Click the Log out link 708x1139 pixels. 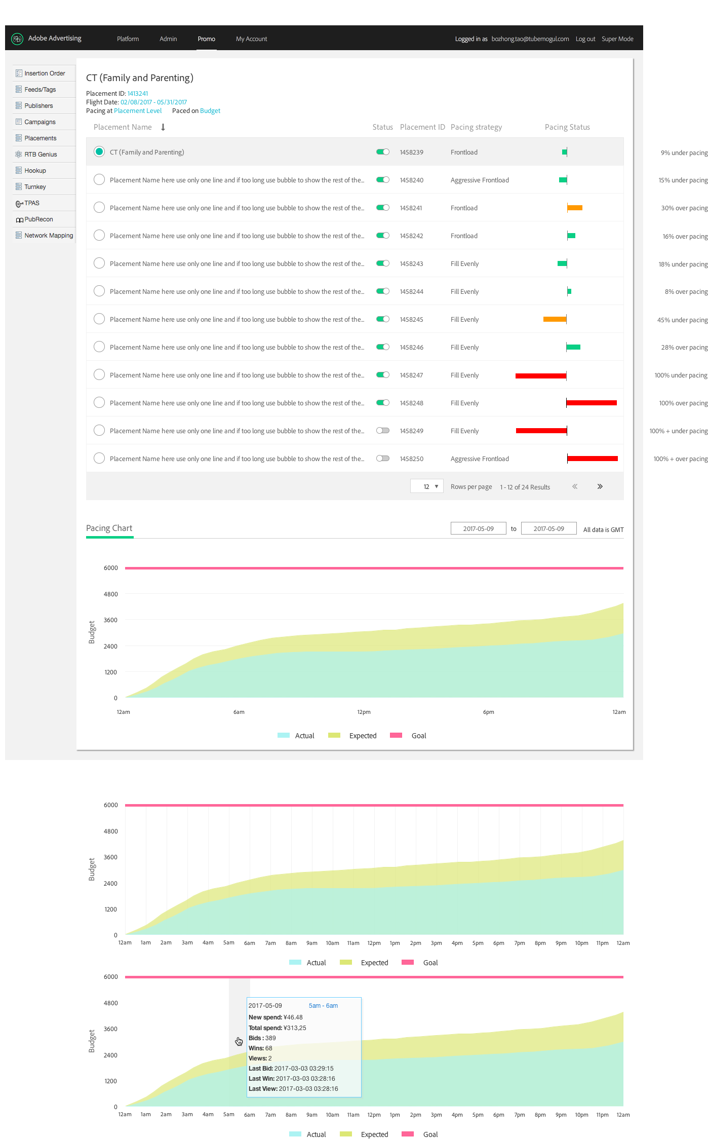coord(585,39)
